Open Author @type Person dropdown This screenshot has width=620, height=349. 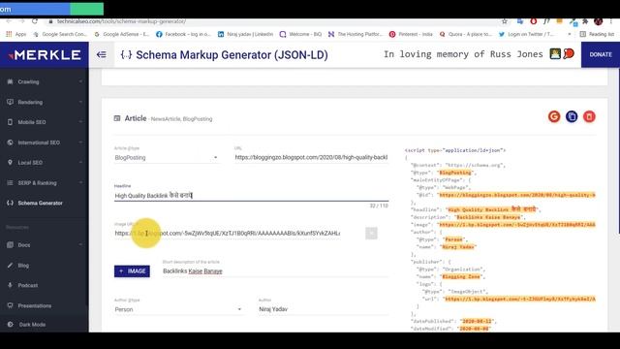point(178,309)
